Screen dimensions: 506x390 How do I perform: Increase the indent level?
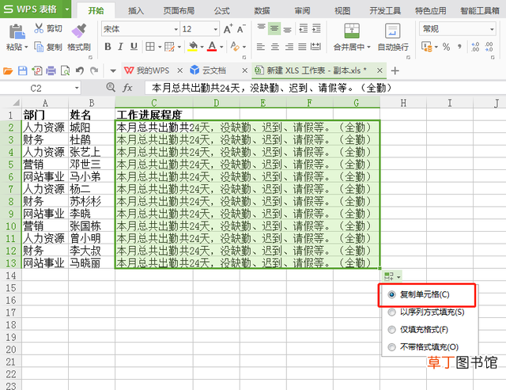pyautogui.click(x=316, y=28)
